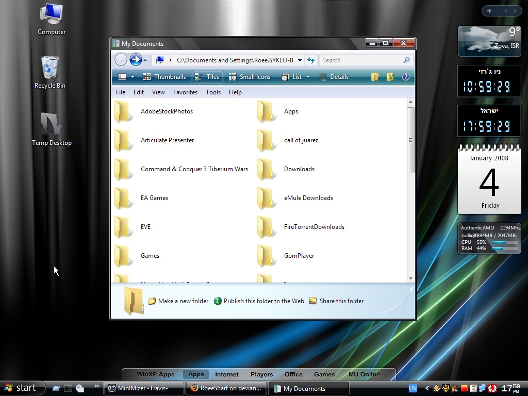
Task: Click the refresh arrows icon beside address bar
Action: coord(311,60)
